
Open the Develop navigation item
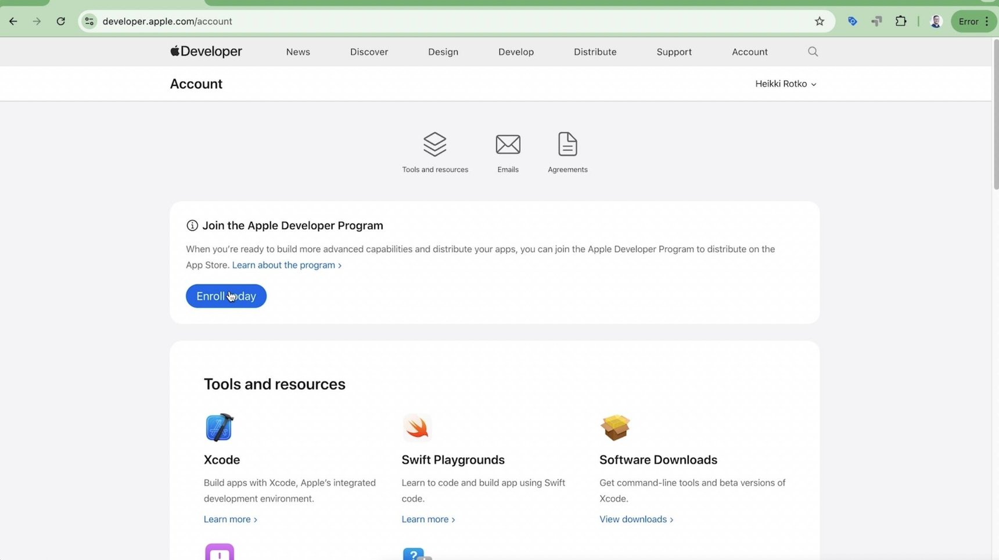tap(516, 52)
